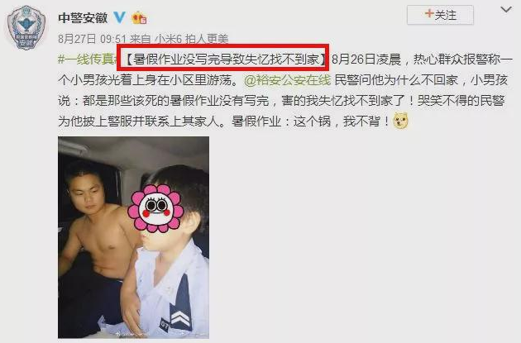Open the #一线传真# hashtag topic
This screenshot has height=343, width=521.
[88, 60]
